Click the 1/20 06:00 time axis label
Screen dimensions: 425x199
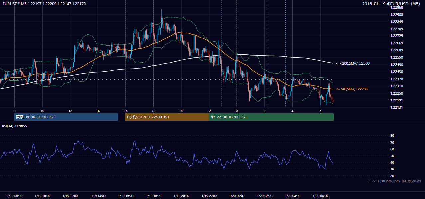320,196
